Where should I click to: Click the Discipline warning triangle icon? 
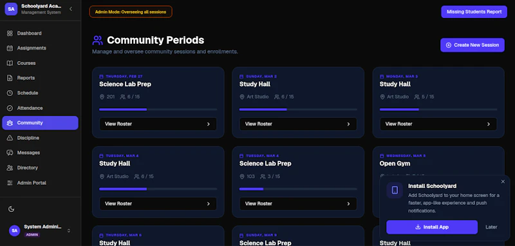(x=10, y=138)
